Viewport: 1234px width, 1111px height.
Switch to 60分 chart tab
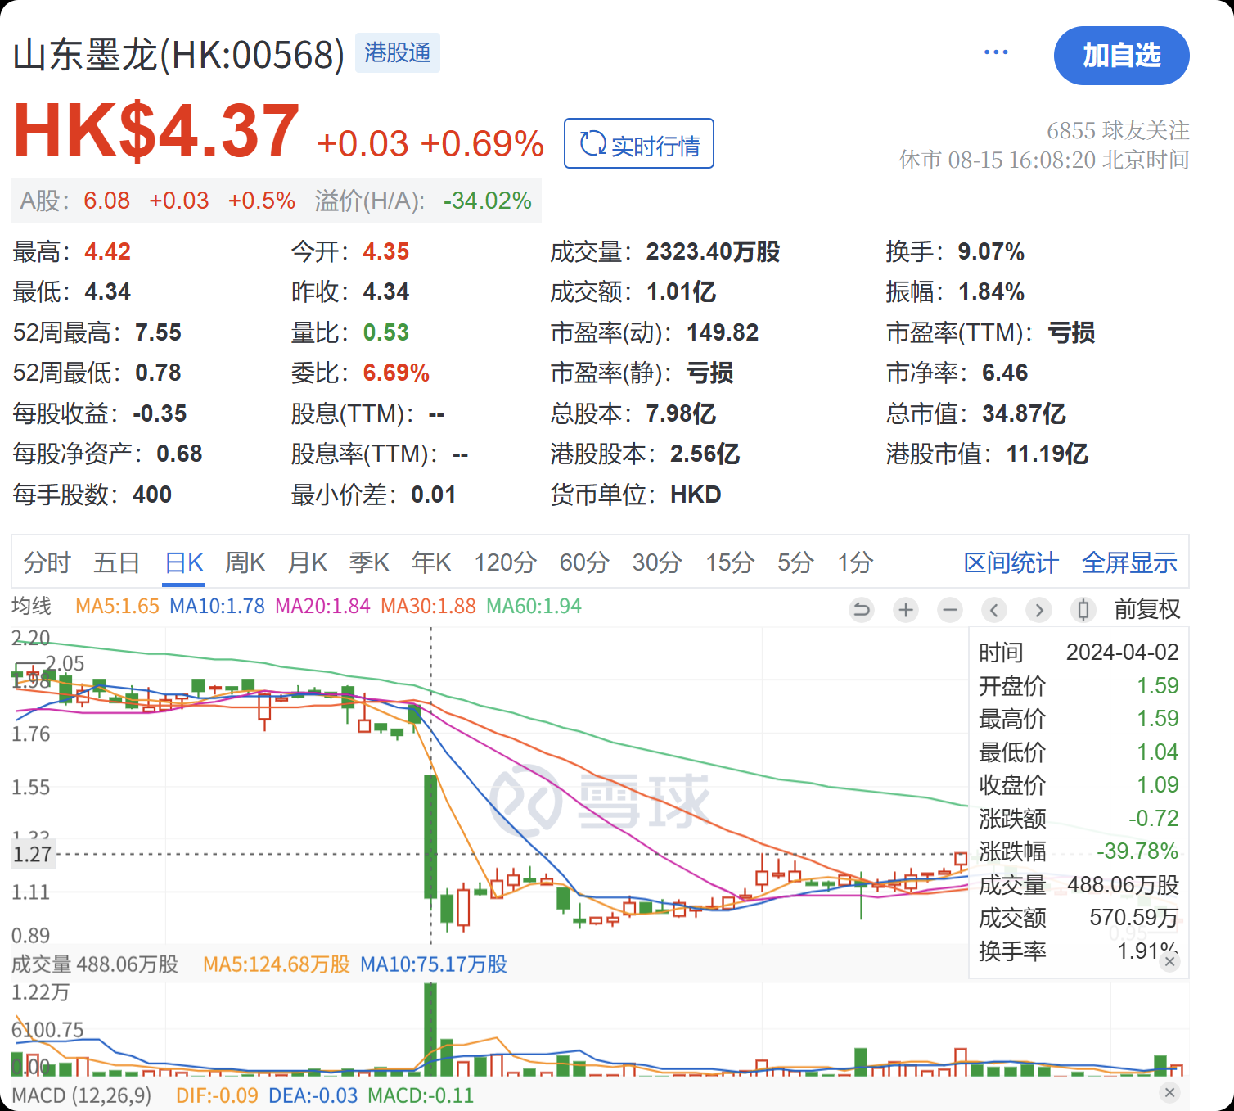[x=584, y=562]
